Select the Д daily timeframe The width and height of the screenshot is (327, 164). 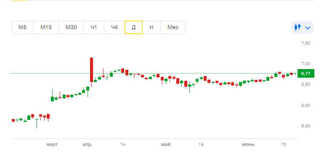pyautogui.click(x=134, y=27)
